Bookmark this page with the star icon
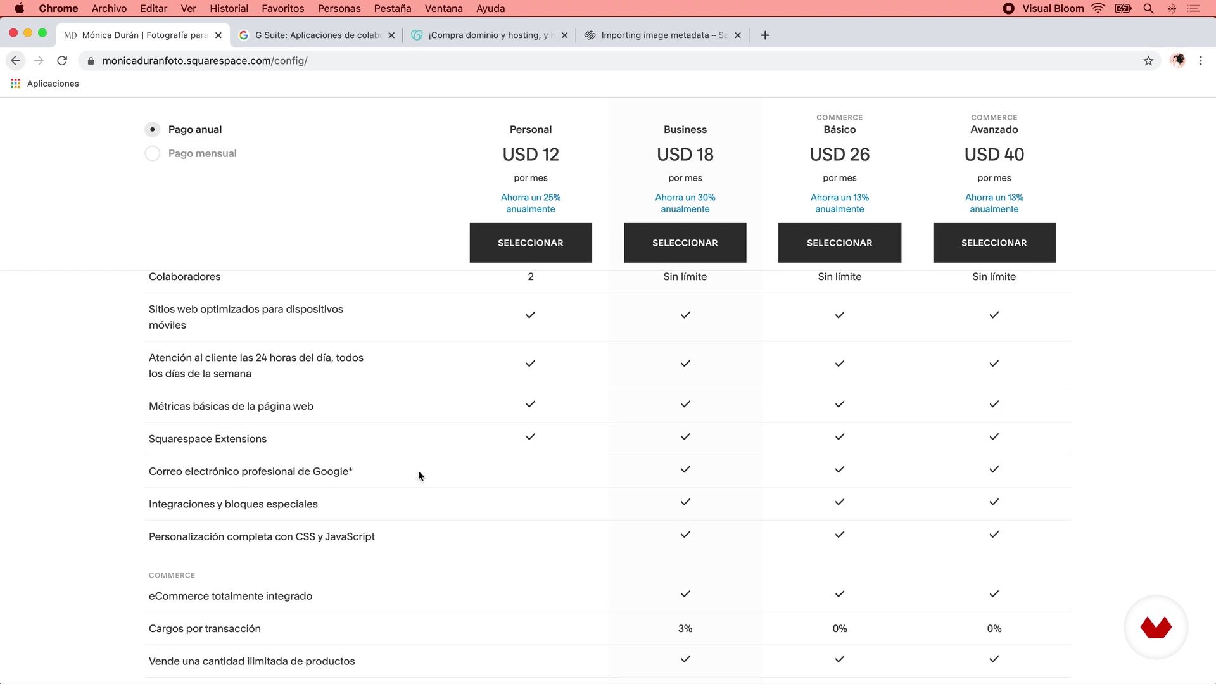This screenshot has width=1216, height=684. pyautogui.click(x=1148, y=61)
